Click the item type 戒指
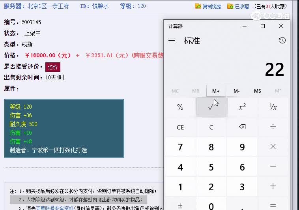The width and height of the screenshot is (299, 210). 27,45
